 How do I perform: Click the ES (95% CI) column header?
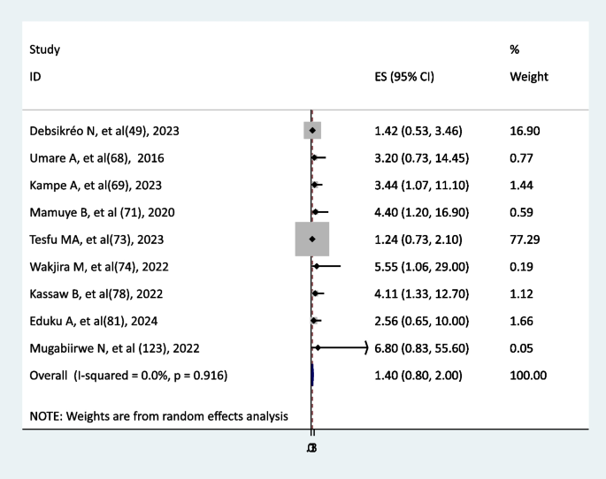tap(404, 77)
